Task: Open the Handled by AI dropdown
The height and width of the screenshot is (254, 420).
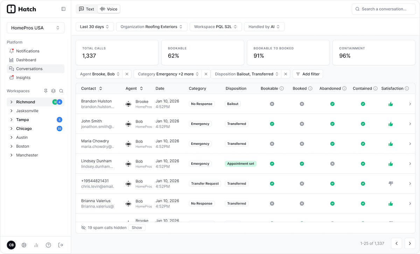Action: (x=264, y=27)
